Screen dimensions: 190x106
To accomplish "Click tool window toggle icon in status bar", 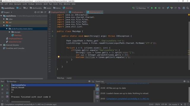I will point(2,105).
